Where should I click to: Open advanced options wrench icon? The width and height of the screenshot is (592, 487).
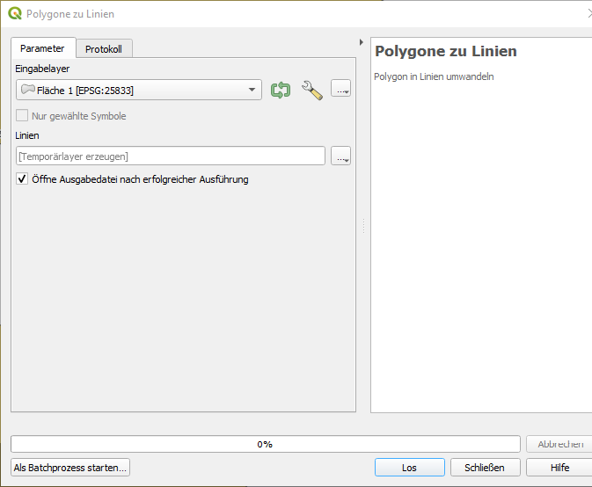[x=311, y=90]
